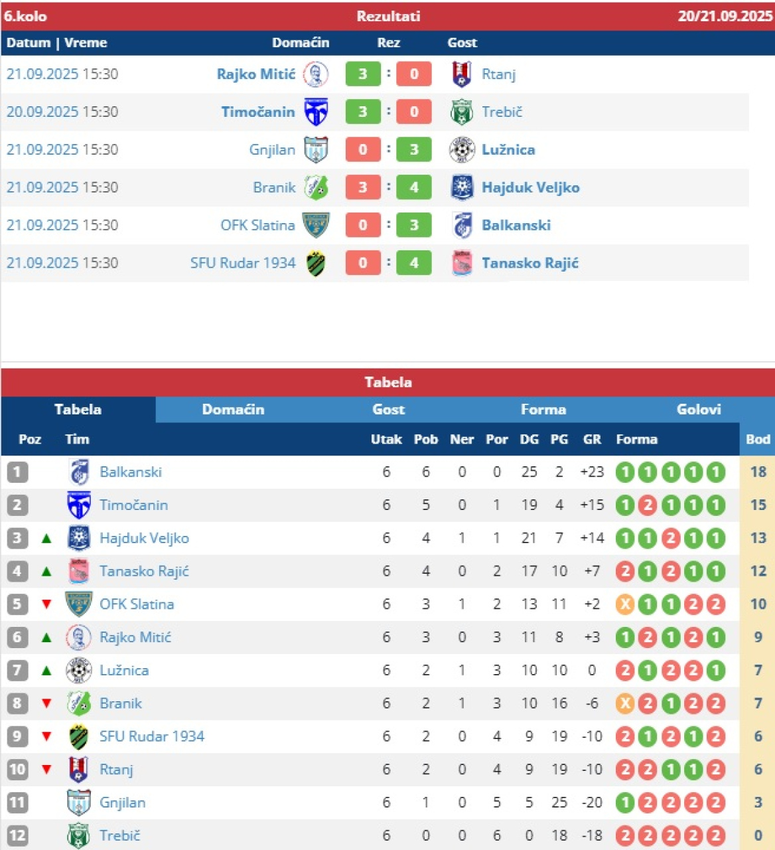Click Trebič crest in the results list
775x850 pixels.
[x=461, y=112]
